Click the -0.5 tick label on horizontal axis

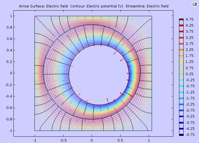click(63, 140)
